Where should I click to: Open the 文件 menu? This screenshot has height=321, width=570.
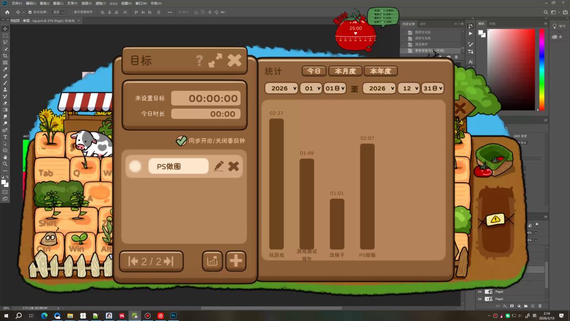[17, 3]
